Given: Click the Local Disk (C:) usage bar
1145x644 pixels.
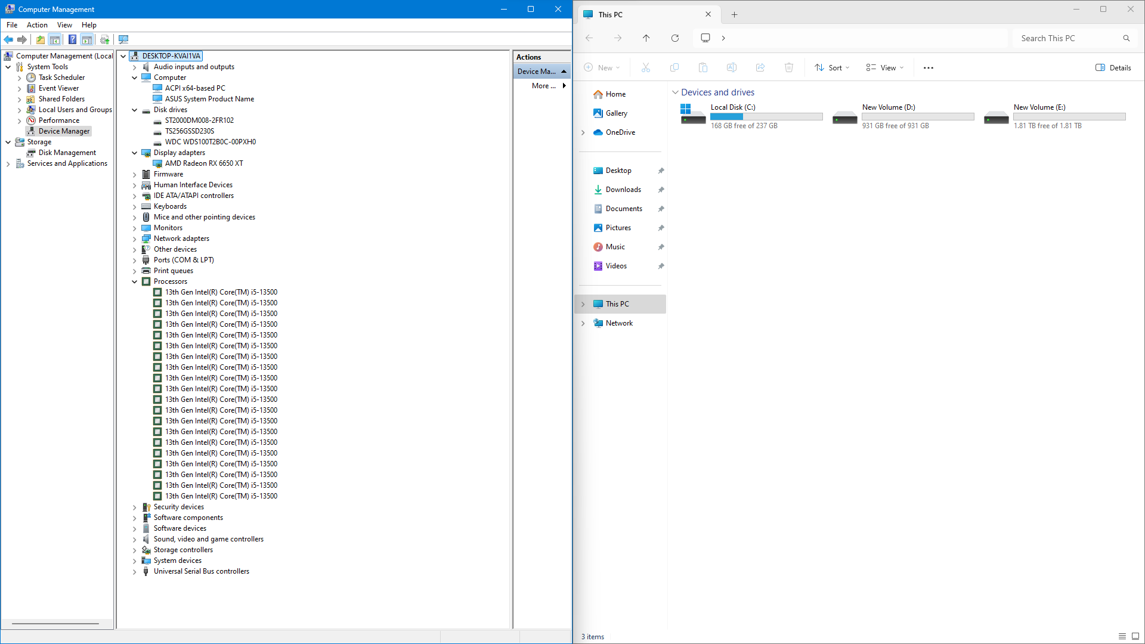Looking at the screenshot, I should click(x=766, y=117).
